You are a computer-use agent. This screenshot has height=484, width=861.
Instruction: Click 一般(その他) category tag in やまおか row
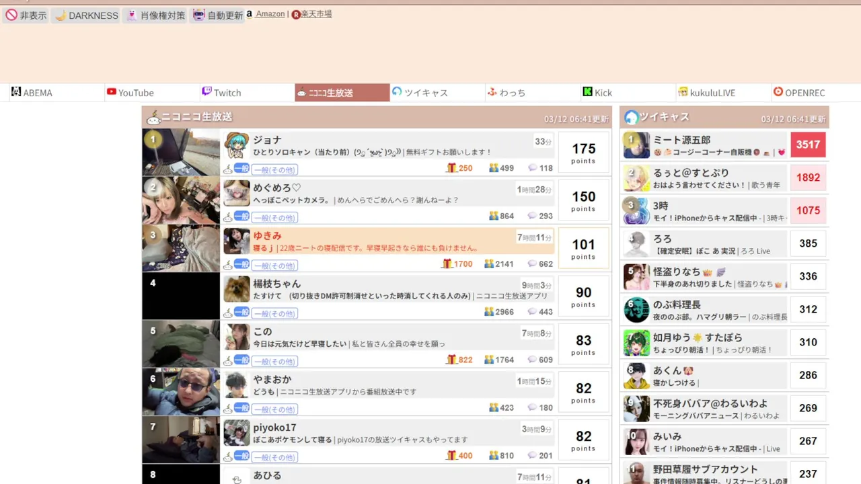[x=274, y=409]
